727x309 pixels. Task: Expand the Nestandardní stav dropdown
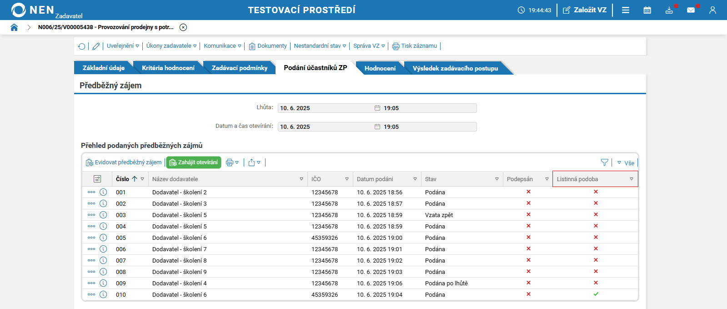pos(320,46)
